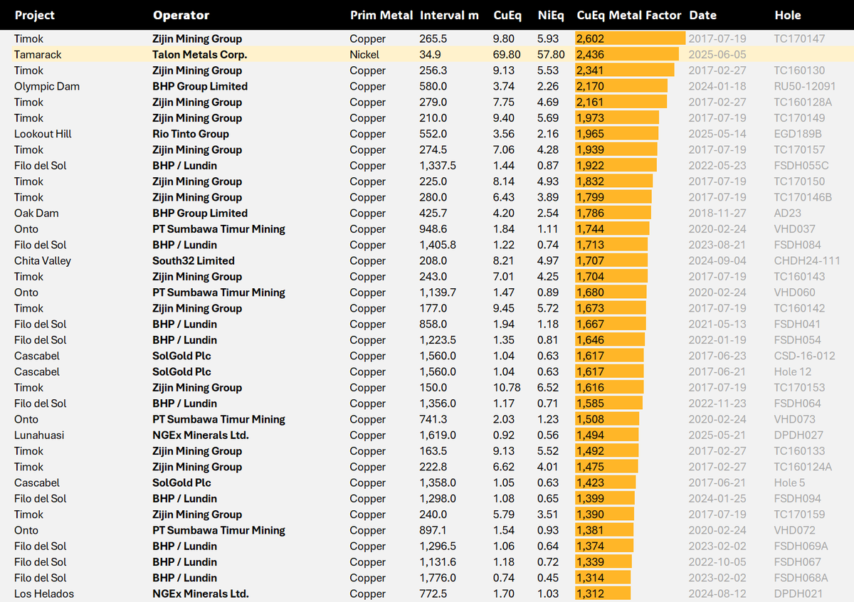Select the Lookout Hill project cell
Image resolution: width=854 pixels, height=602 pixels.
pos(43,134)
